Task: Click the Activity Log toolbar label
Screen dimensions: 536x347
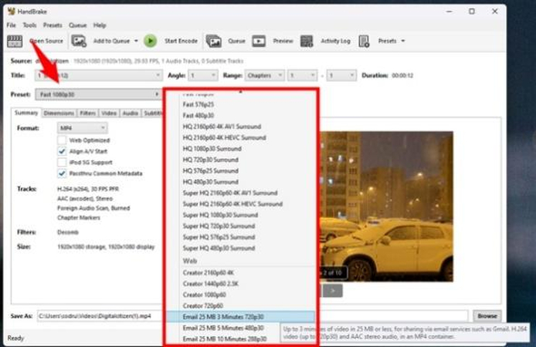Action: point(335,41)
